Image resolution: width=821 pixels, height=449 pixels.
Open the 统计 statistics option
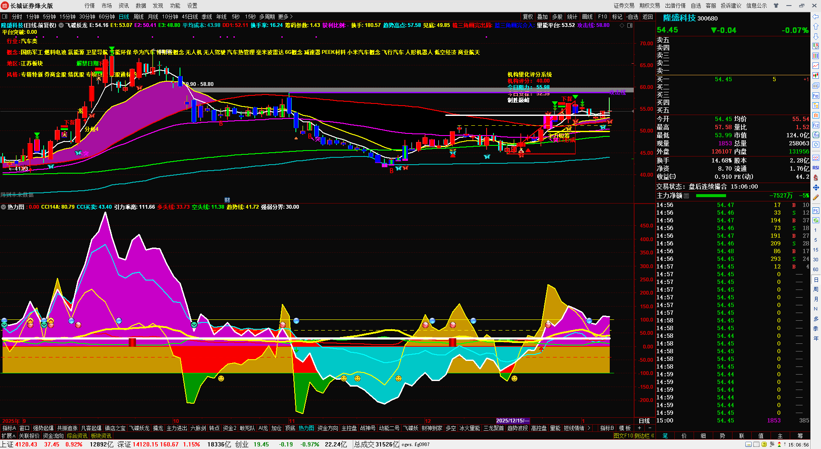pyautogui.click(x=572, y=17)
